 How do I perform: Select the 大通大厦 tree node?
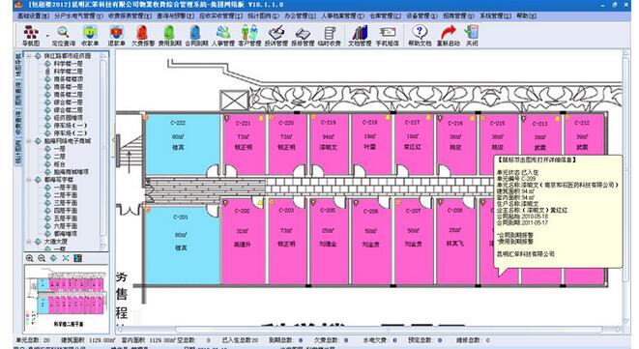click(x=56, y=242)
